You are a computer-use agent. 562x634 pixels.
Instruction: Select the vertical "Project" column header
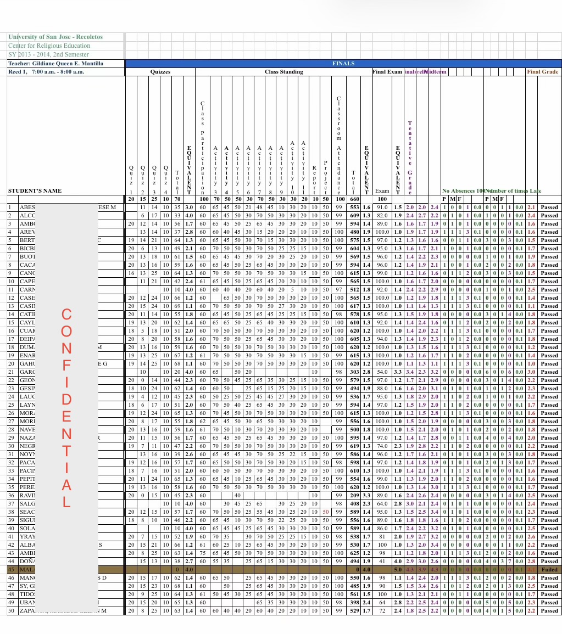pos(326,177)
